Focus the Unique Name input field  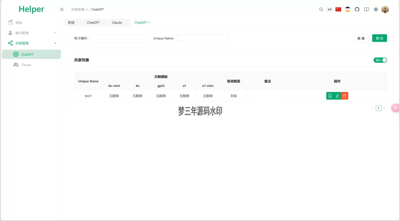coord(203,38)
